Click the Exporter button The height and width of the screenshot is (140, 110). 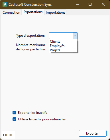click(x=93, y=133)
